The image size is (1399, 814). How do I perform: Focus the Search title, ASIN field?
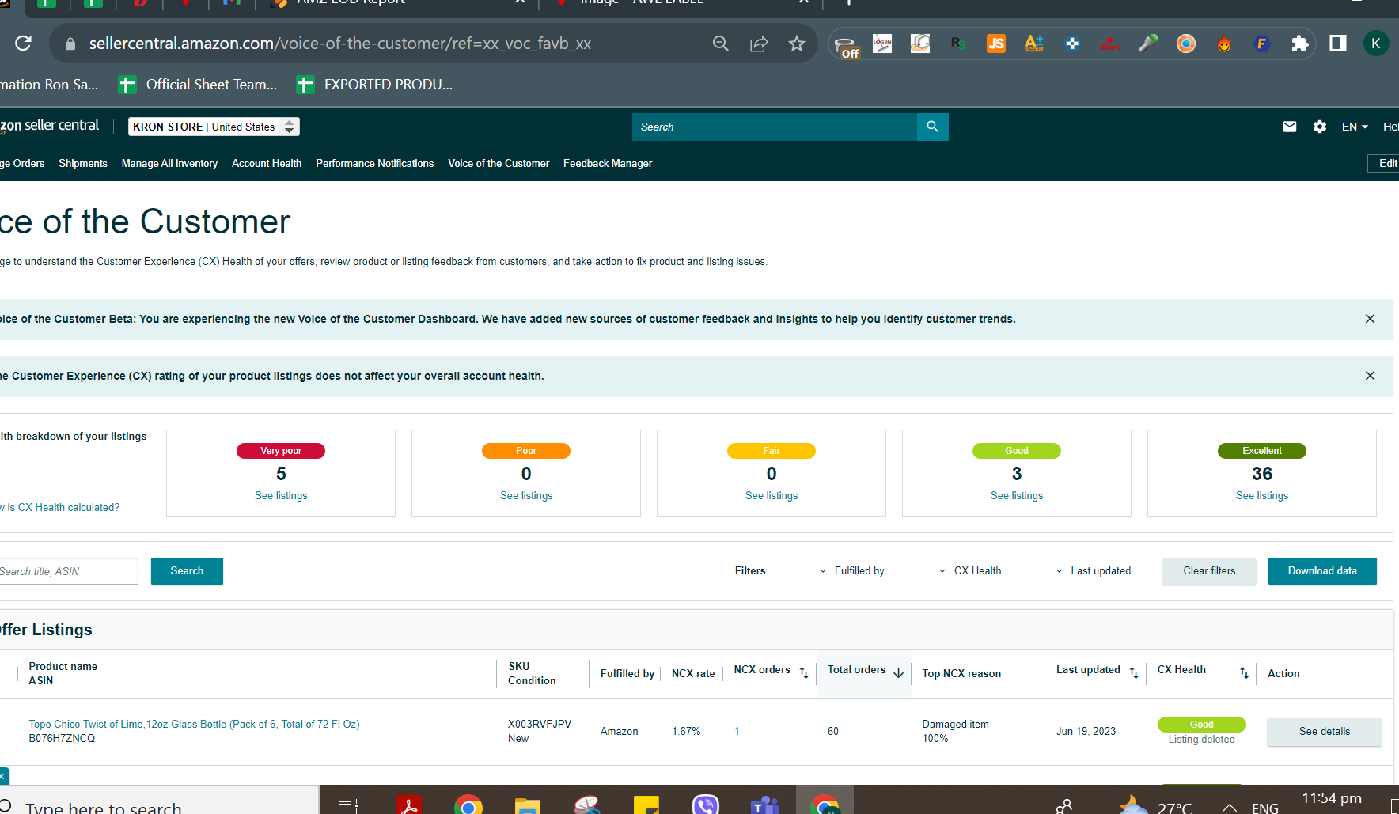[x=68, y=571]
